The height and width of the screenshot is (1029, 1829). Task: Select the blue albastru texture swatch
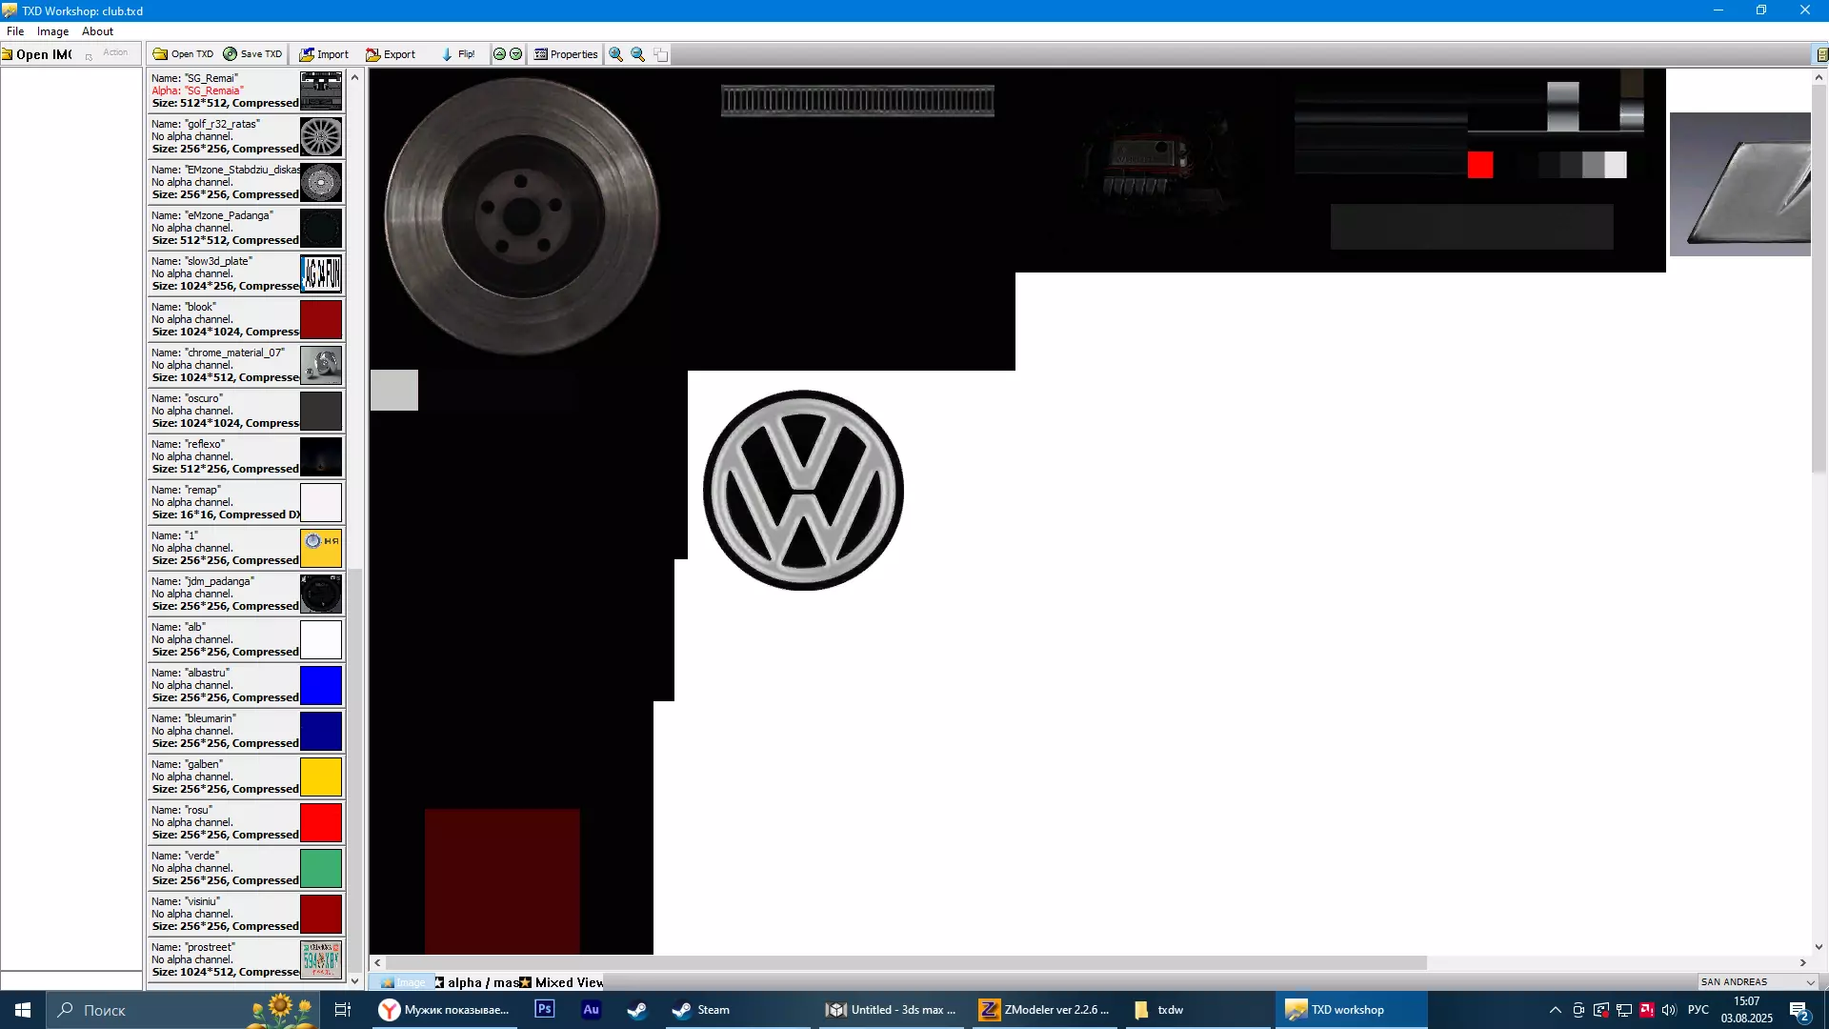[321, 686]
